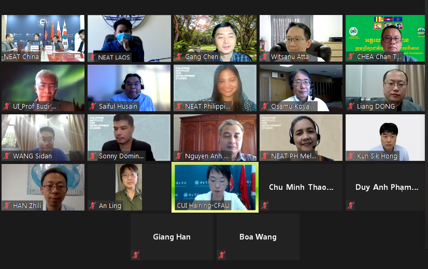Click muted mic icon next to An Ling
Viewport: 428px width, 269px height.
click(x=93, y=205)
